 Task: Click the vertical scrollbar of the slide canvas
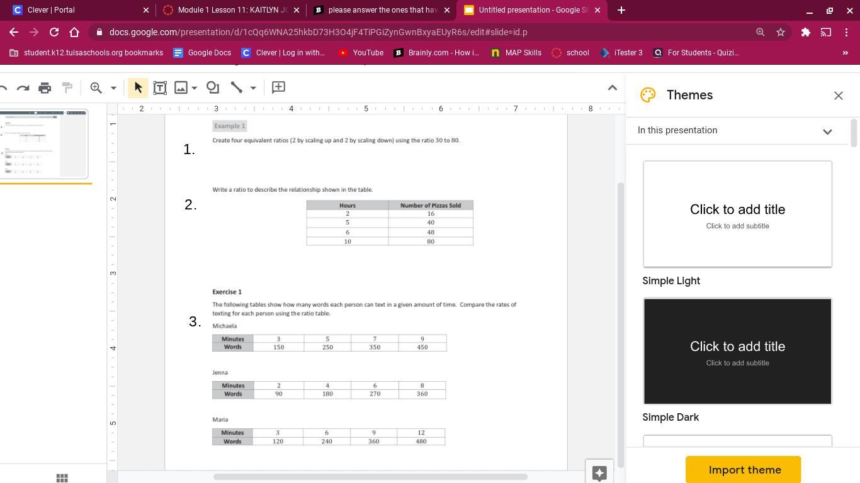point(620,324)
